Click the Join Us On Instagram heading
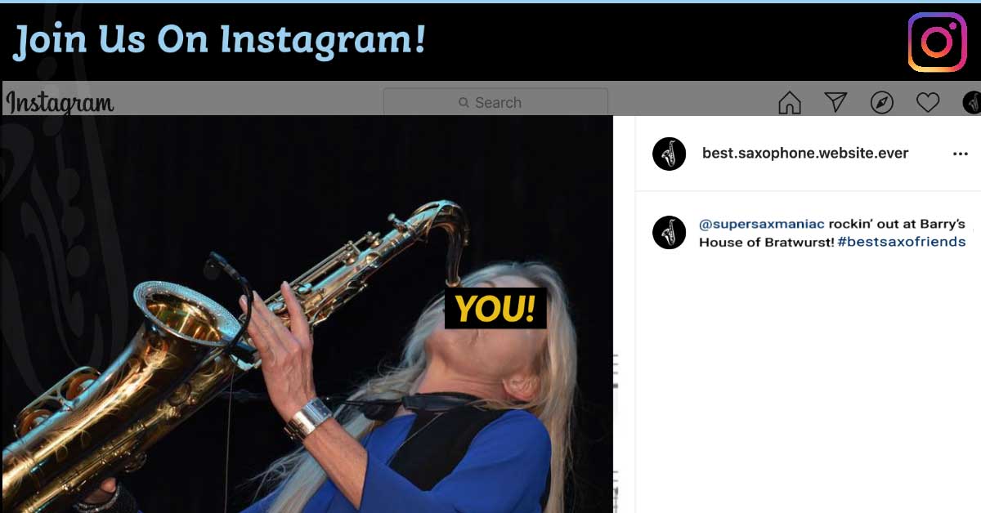The image size is (981, 513). point(220,41)
